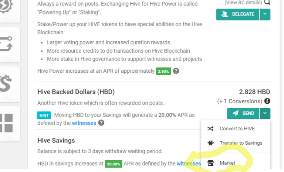Click the magnifier icon beside View RC details
The image size is (284, 172).
tap(267, 2)
